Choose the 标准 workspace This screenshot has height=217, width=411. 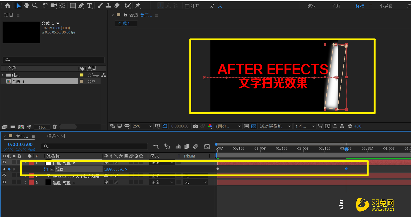360,6
